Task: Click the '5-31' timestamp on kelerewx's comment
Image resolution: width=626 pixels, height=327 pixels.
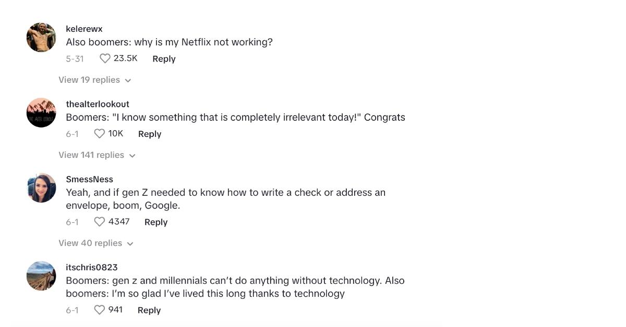Action: (x=74, y=58)
